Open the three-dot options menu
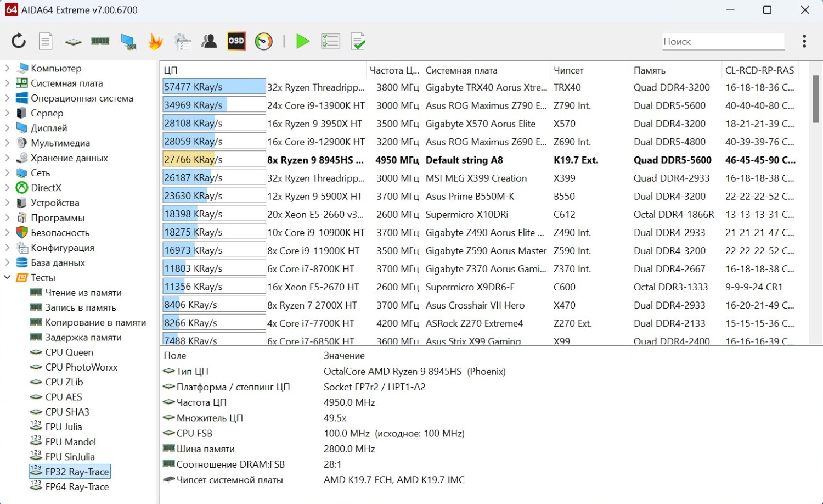This screenshot has width=823, height=504. point(804,41)
